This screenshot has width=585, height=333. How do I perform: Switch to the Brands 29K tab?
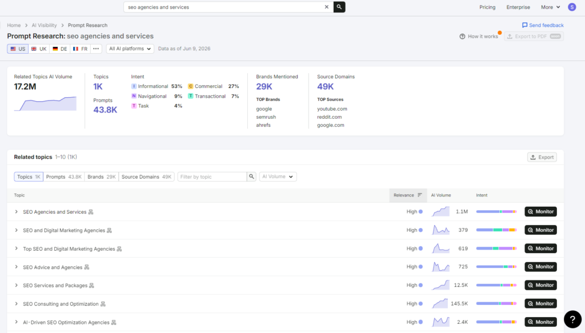click(x=102, y=176)
